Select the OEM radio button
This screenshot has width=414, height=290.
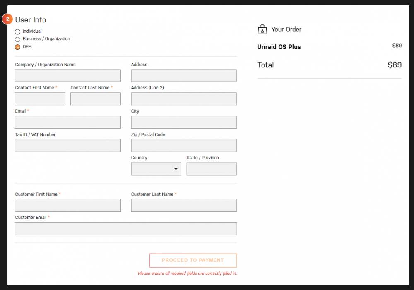pos(17,47)
